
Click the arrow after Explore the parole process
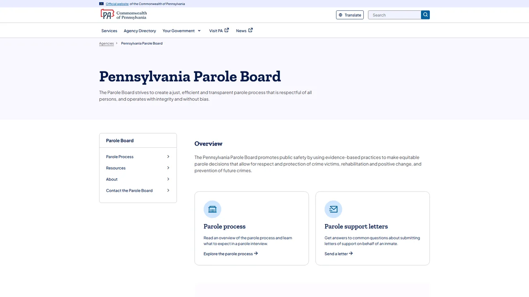click(256, 253)
